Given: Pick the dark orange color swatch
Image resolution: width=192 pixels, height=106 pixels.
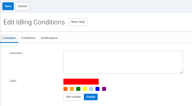Looking at the screenshot, I should (65, 89).
